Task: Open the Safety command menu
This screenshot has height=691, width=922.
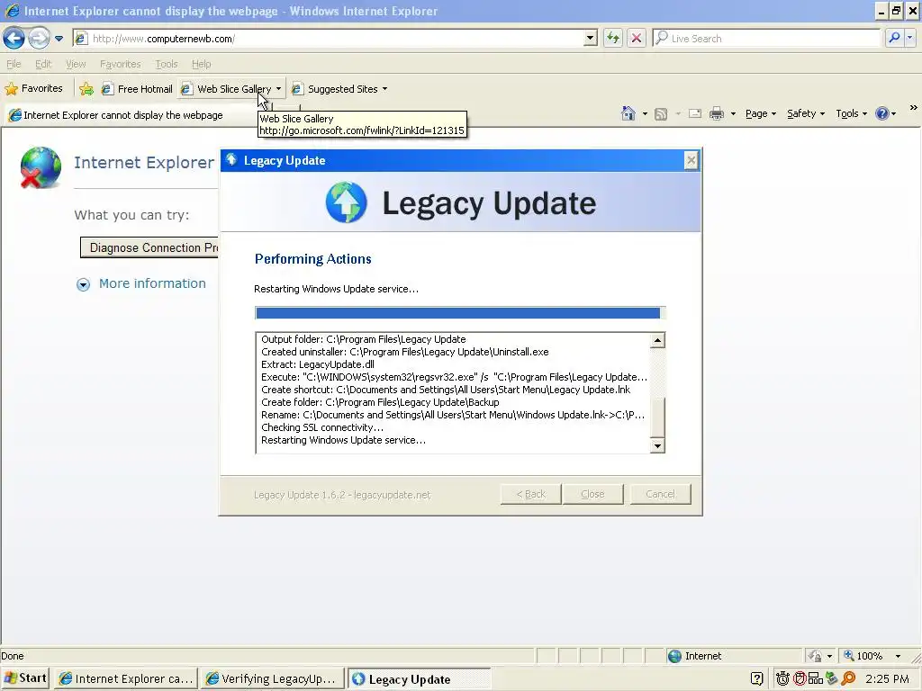Action: (x=806, y=113)
